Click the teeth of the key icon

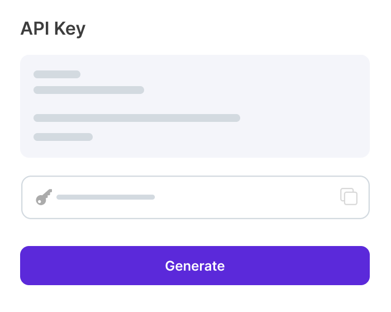[x=49, y=193]
